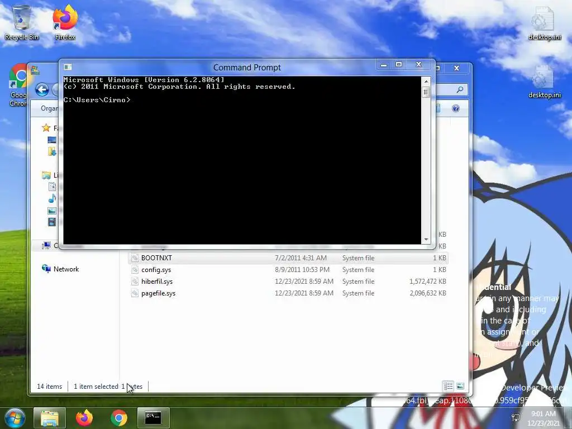
Task: Select the Google Chrome desktop shortcut
Action: (x=18, y=86)
